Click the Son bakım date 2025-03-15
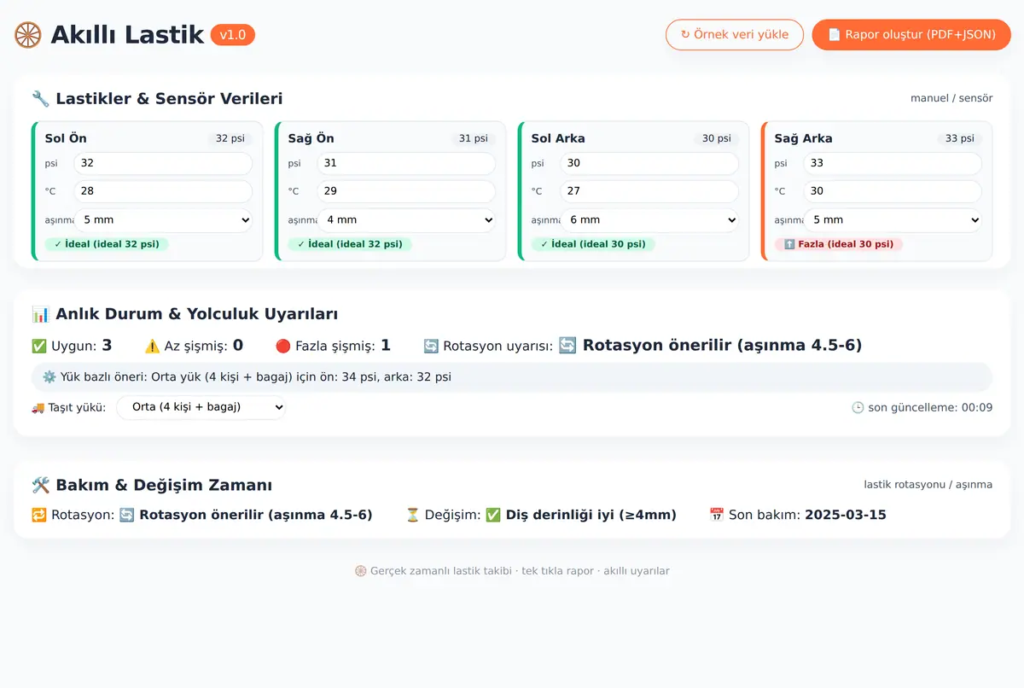This screenshot has width=1024, height=688. (x=846, y=515)
